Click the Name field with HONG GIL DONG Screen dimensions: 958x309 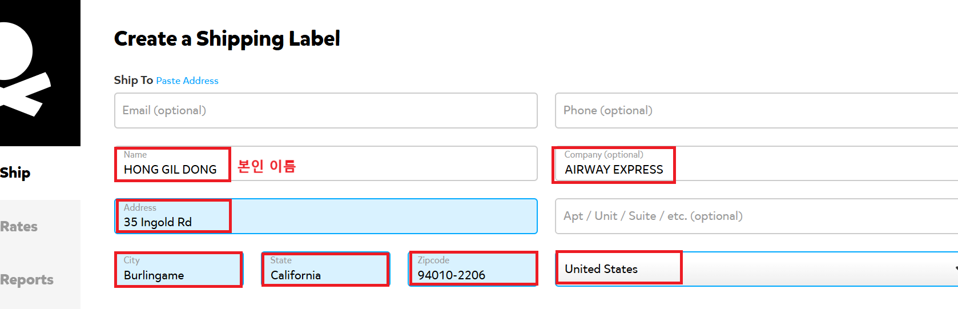point(170,170)
